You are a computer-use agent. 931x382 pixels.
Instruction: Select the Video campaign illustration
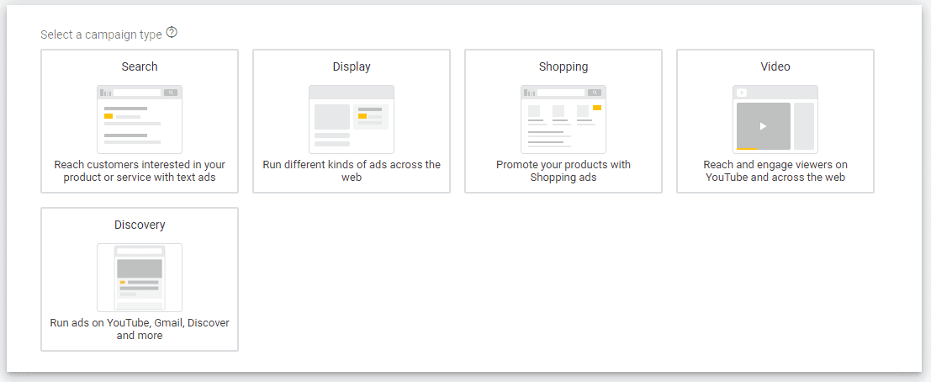point(775,119)
